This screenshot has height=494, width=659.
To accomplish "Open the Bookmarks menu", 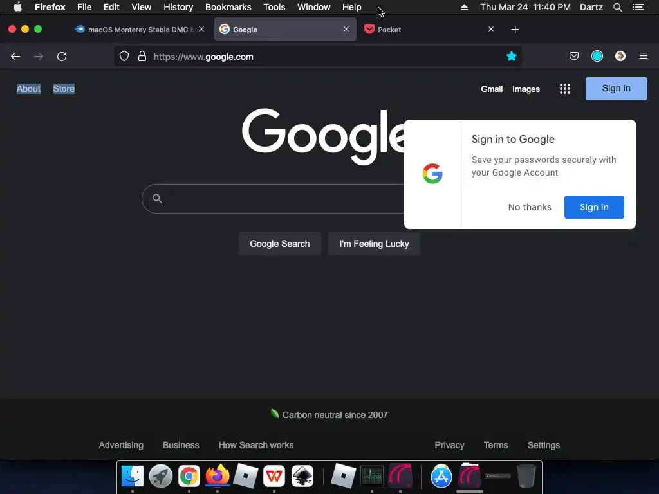I will [x=228, y=7].
